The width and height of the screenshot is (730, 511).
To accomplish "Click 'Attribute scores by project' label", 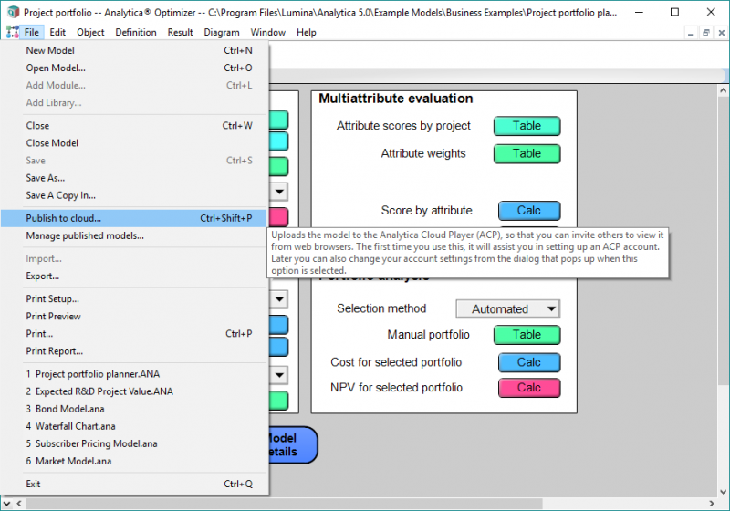I will point(403,126).
